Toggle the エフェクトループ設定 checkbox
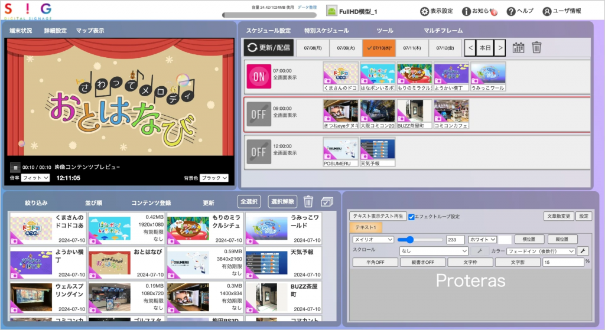 (x=411, y=217)
